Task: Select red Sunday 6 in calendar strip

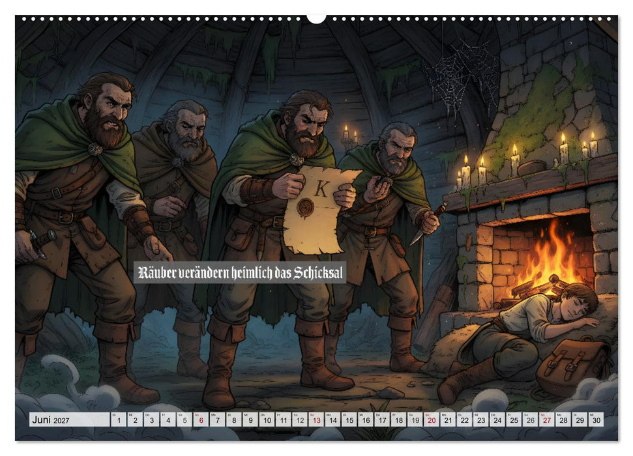Action: tap(201, 420)
